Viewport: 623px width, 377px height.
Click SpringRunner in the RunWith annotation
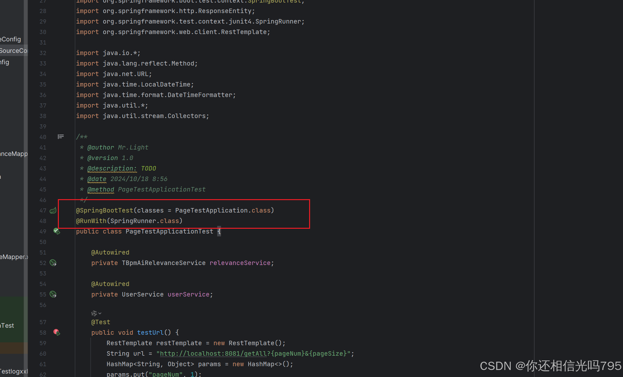coord(133,221)
